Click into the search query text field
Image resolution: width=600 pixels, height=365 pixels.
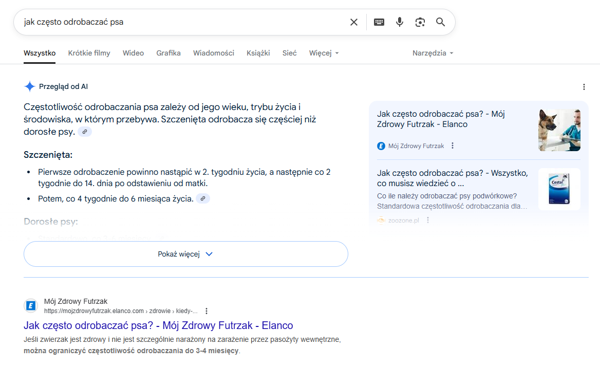click(180, 22)
